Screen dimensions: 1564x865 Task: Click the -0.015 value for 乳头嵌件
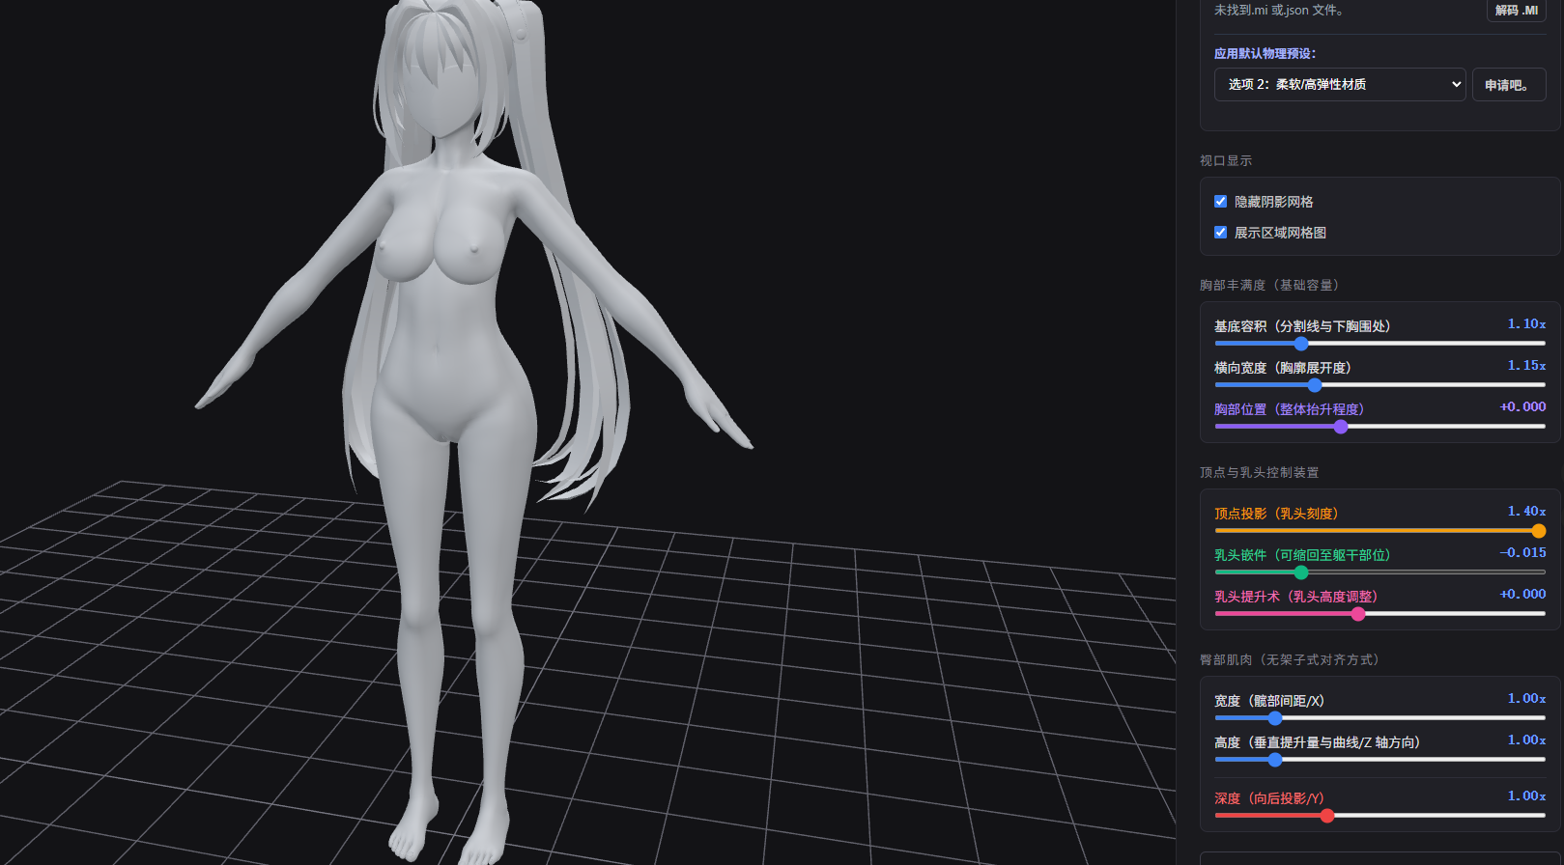(1522, 553)
